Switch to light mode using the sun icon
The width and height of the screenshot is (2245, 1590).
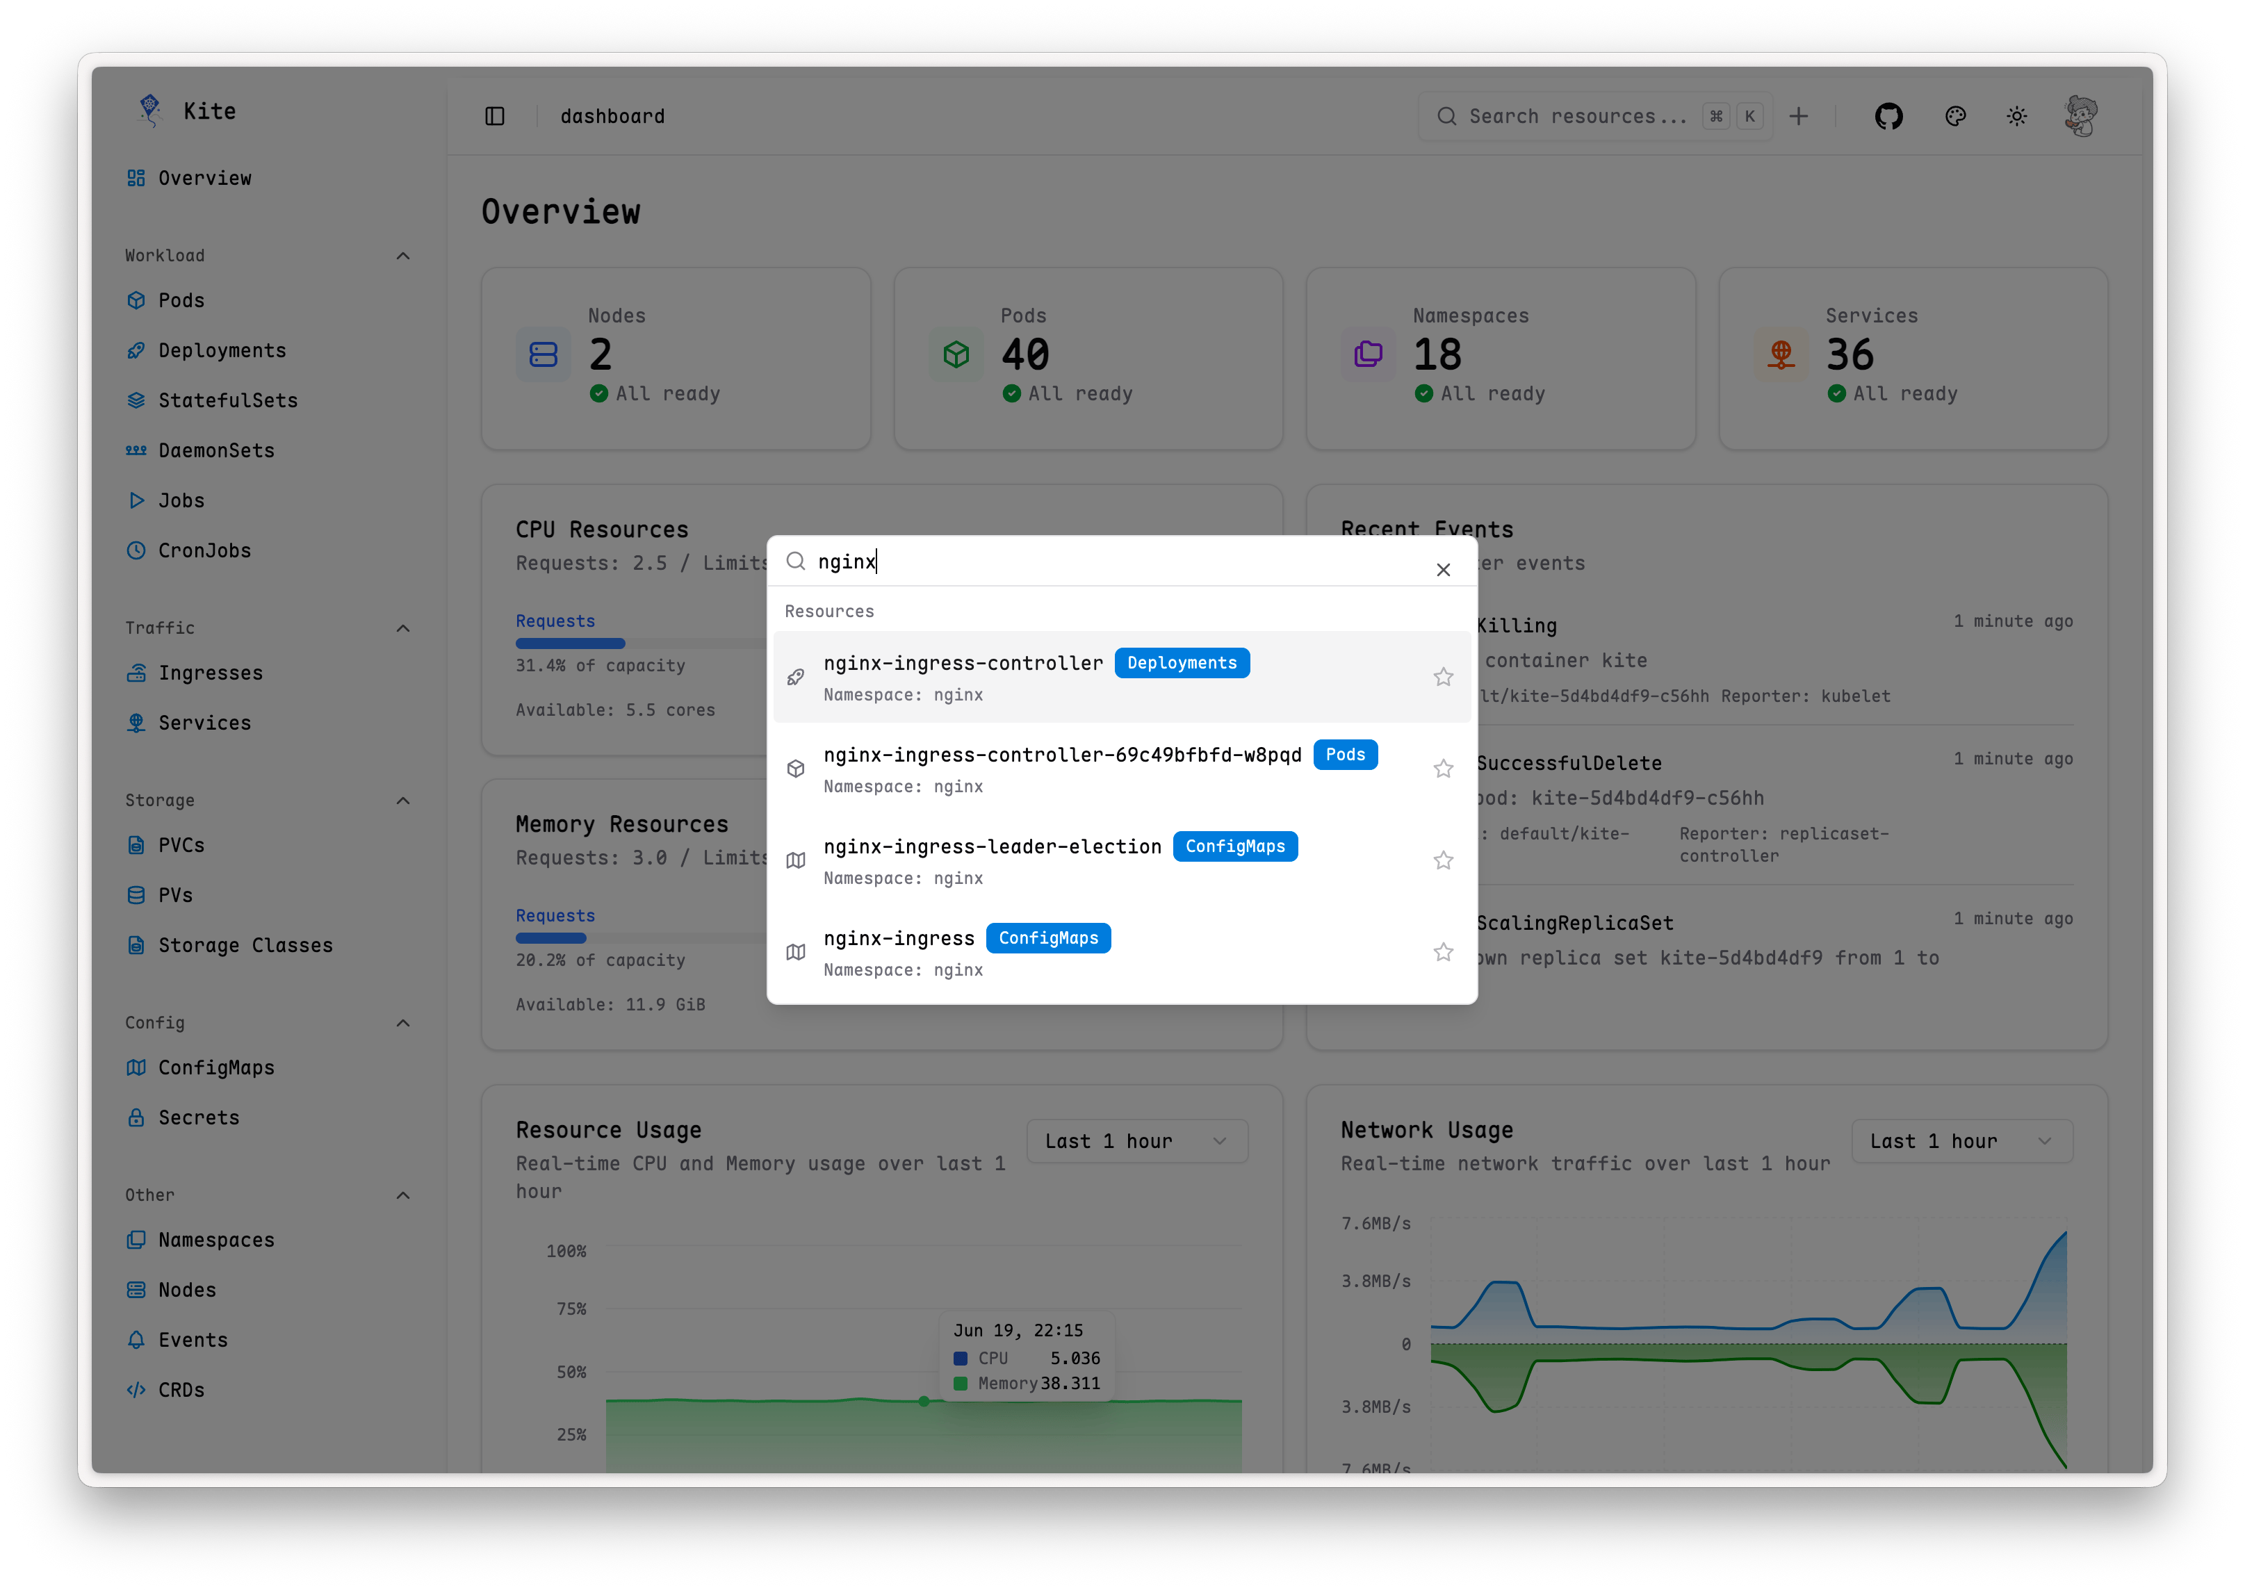point(2017,115)
